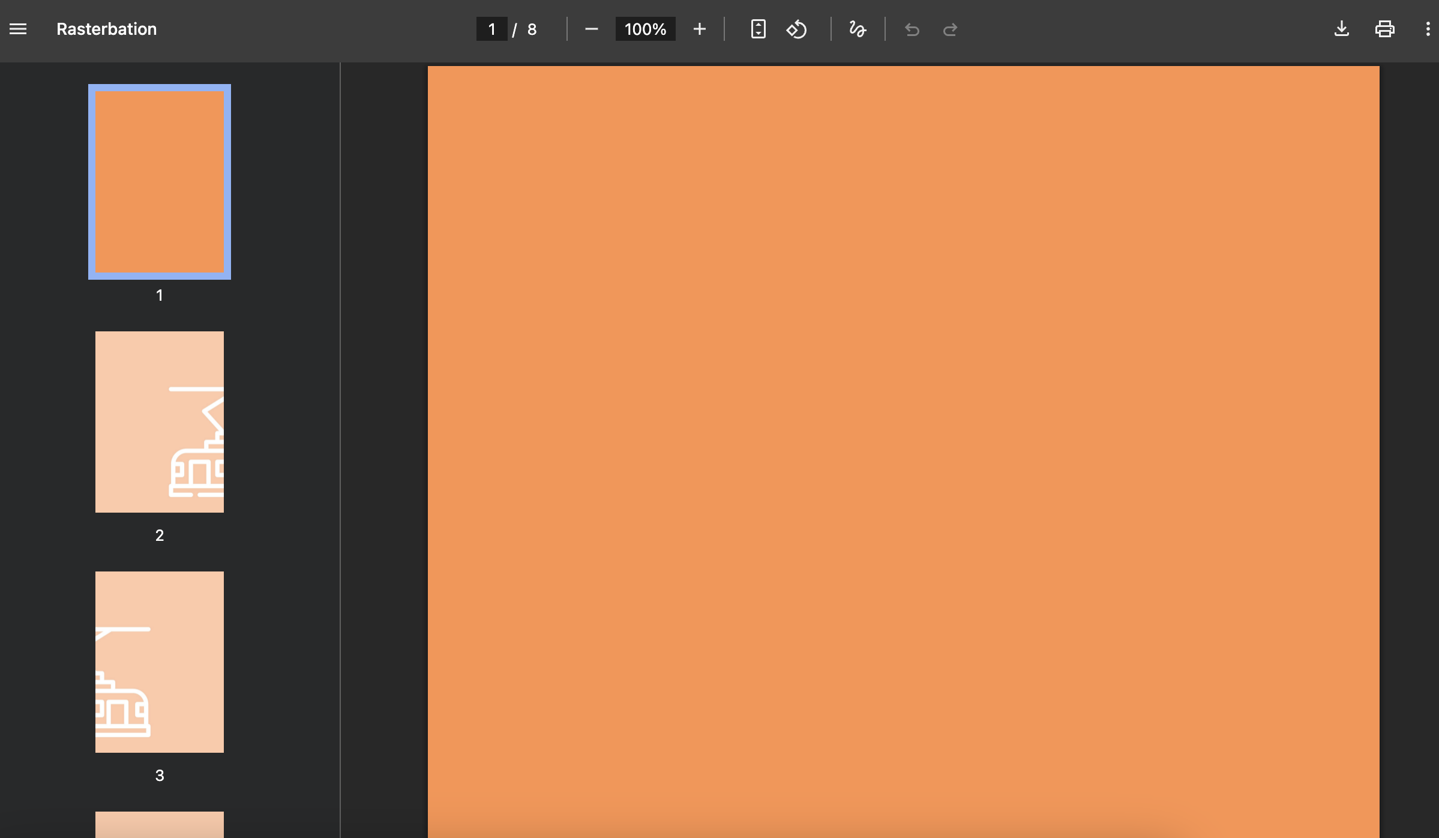
Task: Click the 100% zoom level field
Action: tap(645, 29)
